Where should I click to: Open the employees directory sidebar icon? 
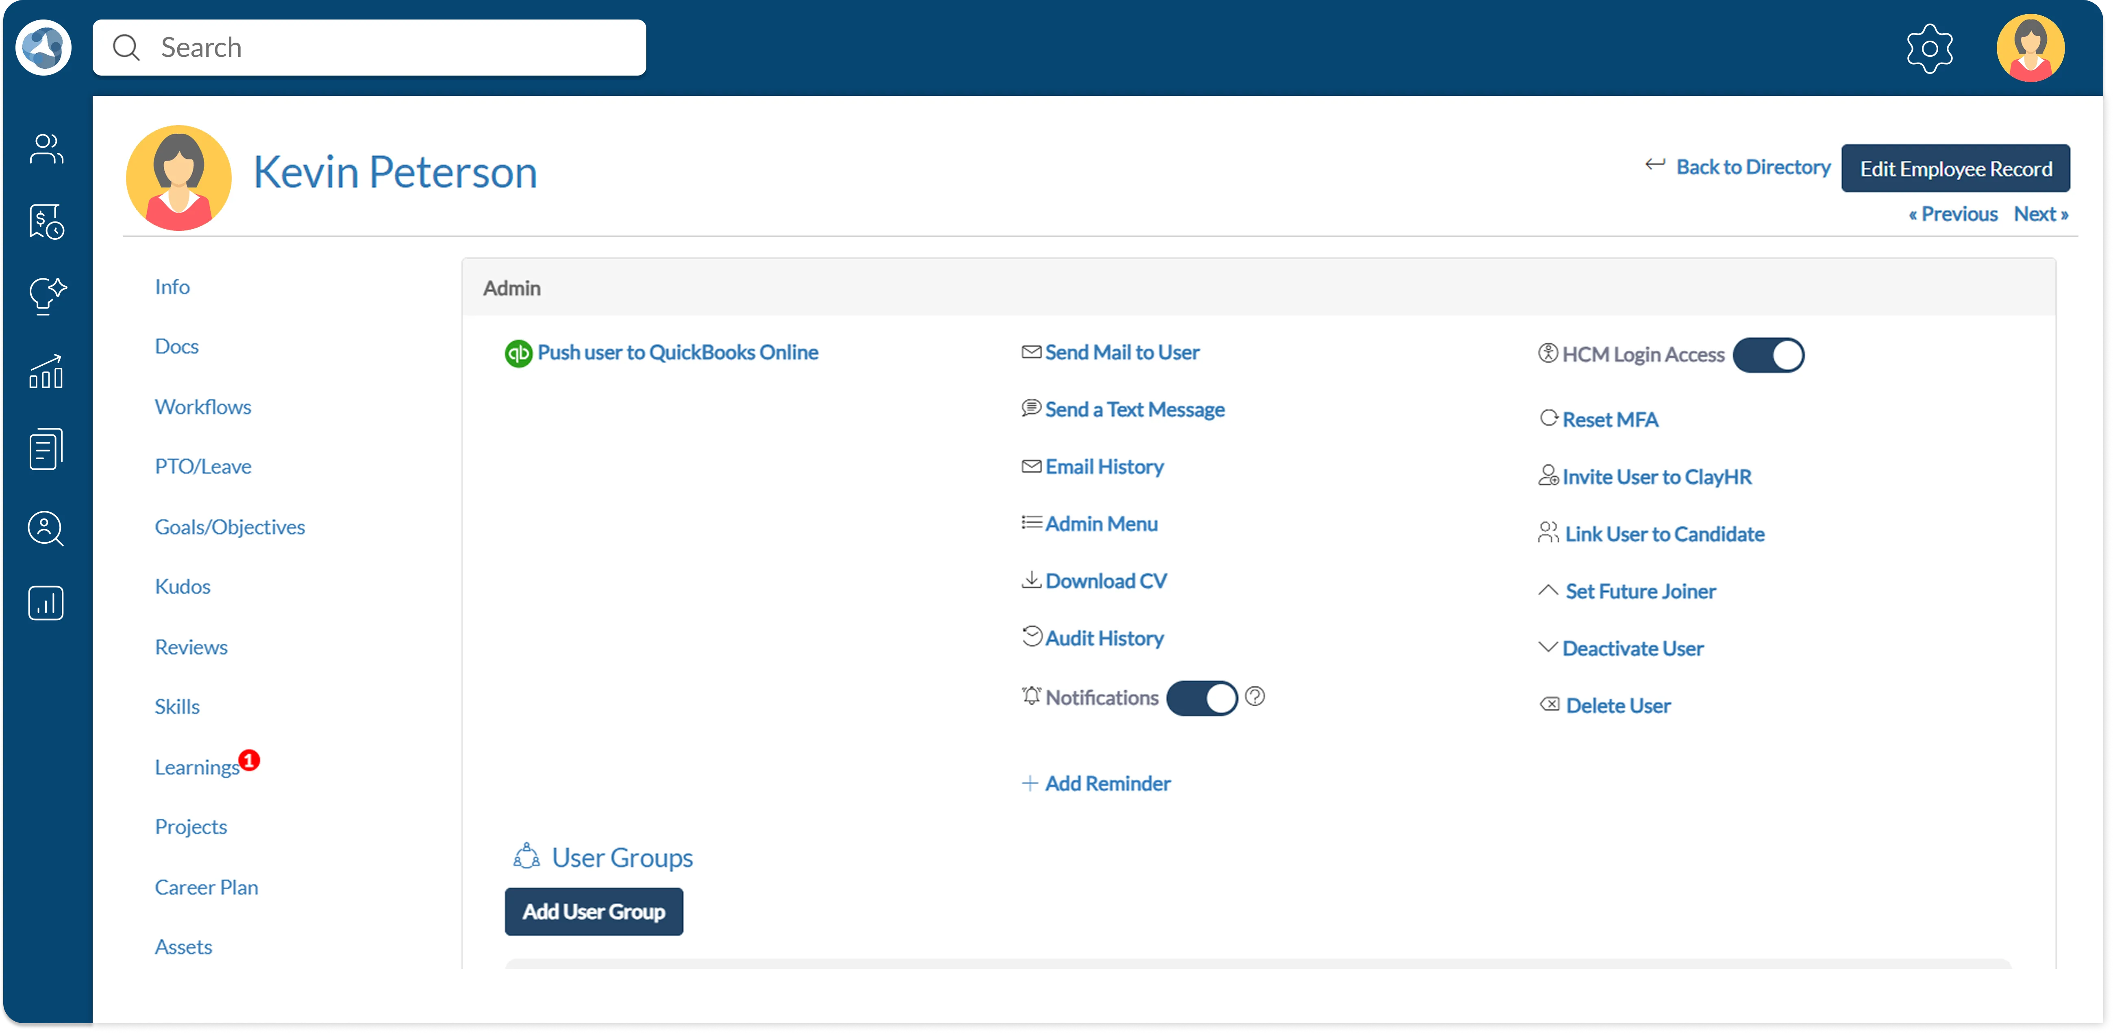click(x=46, y=148)
